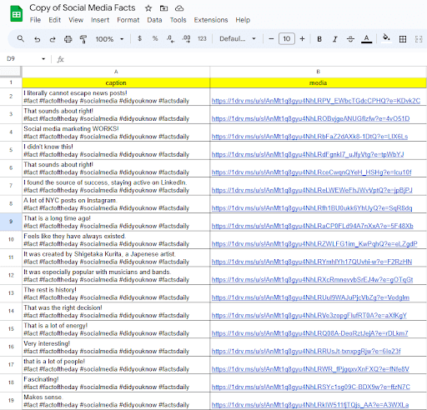Viewport: 427px width, 410px height.
Task: Star the document
Action: [148, 8]
